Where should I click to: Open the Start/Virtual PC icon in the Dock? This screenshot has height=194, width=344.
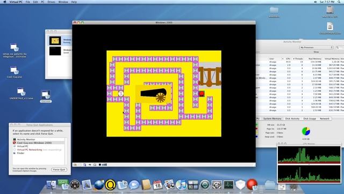tap(63, 184)
